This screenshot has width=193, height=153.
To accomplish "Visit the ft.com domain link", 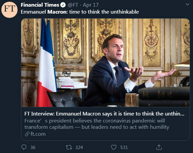I will (x=38, y=134).
